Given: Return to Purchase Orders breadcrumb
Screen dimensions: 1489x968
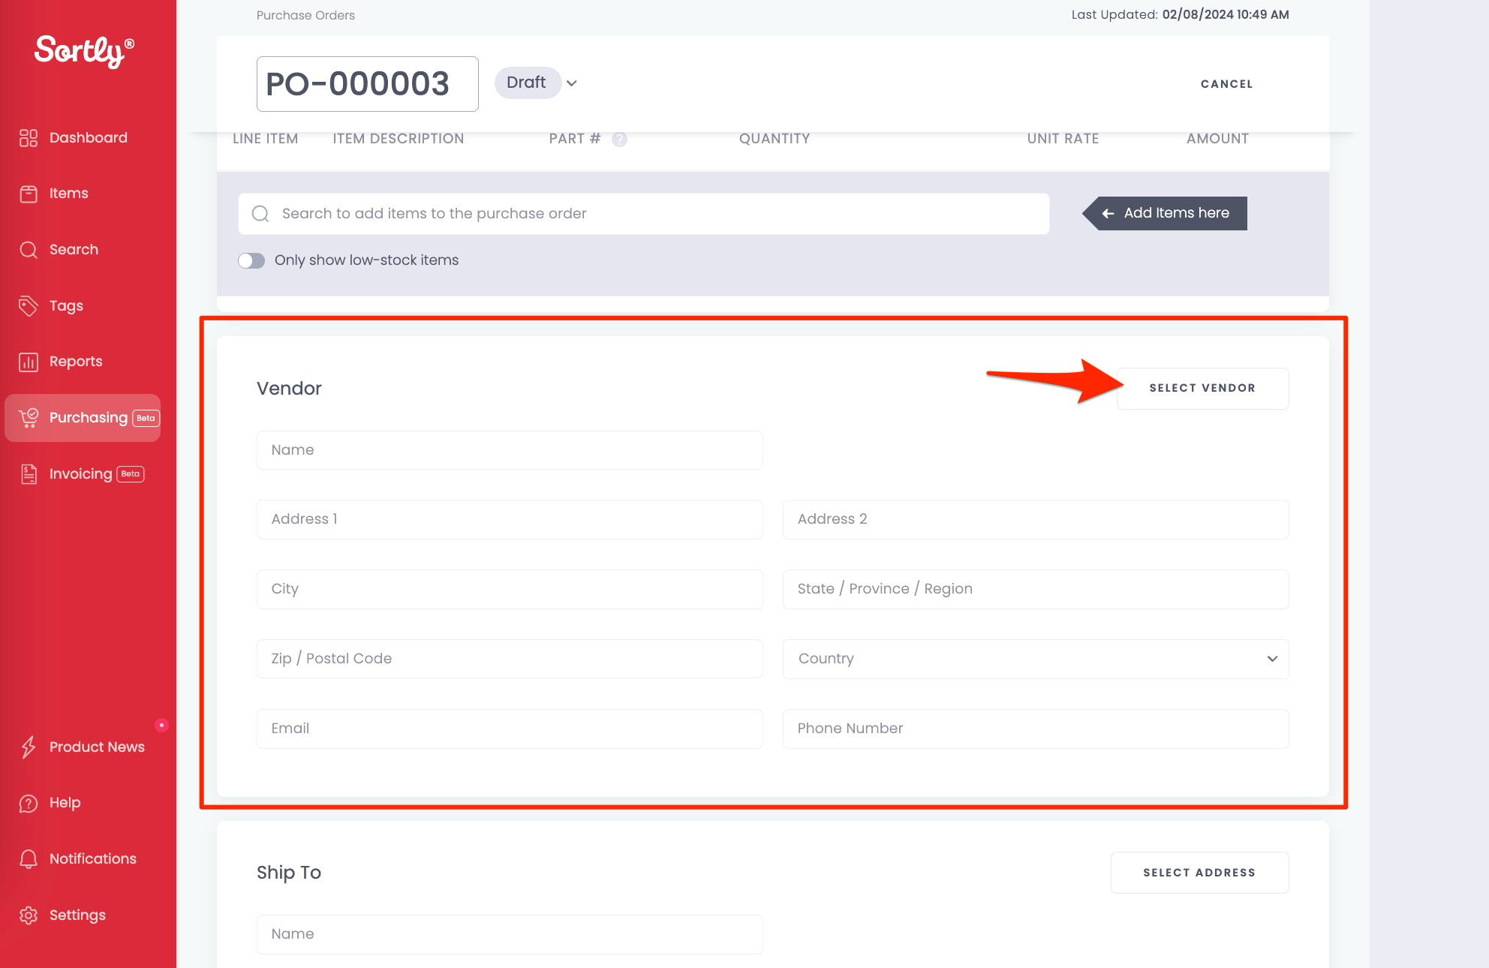Looking at the screenshot, I should pos(305,15).
